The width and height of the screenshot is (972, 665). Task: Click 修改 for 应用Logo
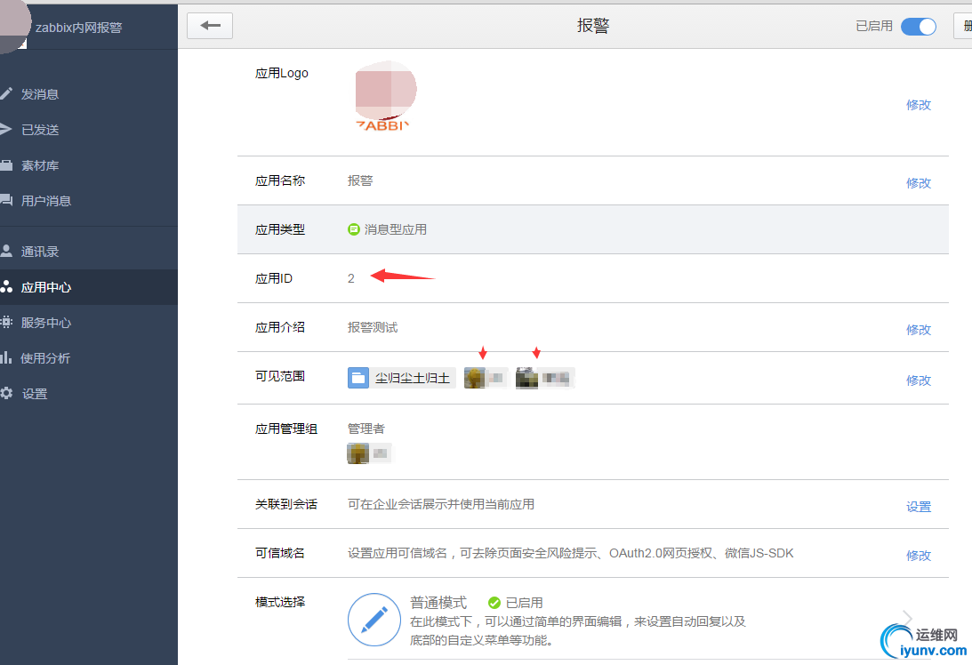[x=918, y=105]
